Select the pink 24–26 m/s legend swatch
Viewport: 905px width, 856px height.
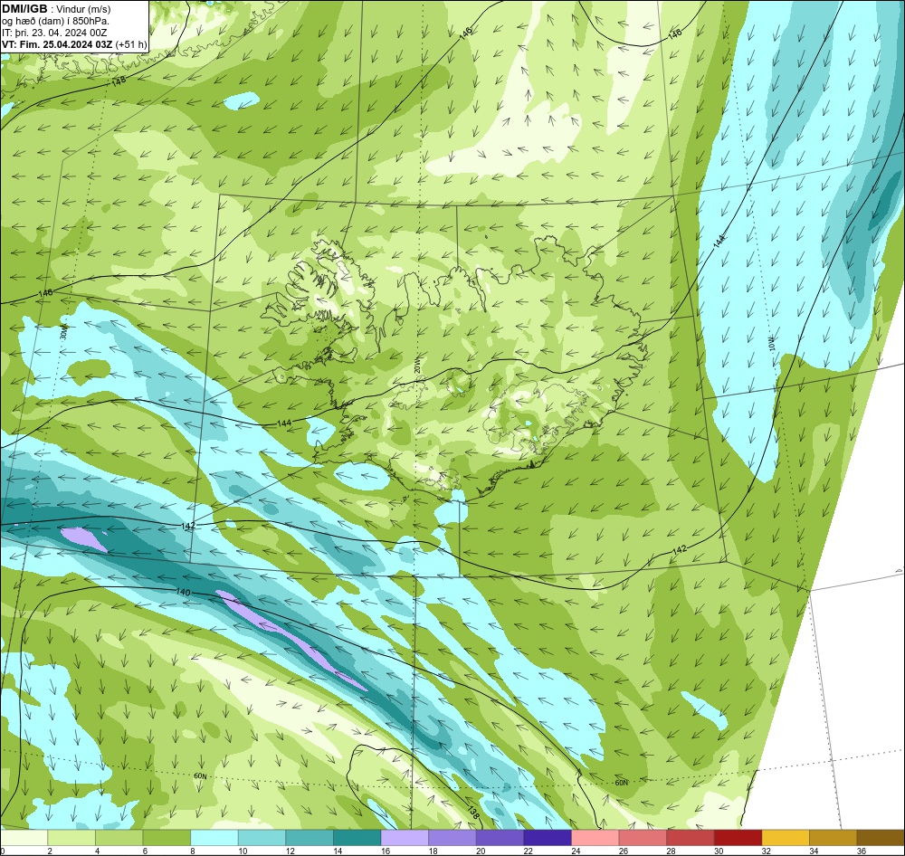(595, 838)
